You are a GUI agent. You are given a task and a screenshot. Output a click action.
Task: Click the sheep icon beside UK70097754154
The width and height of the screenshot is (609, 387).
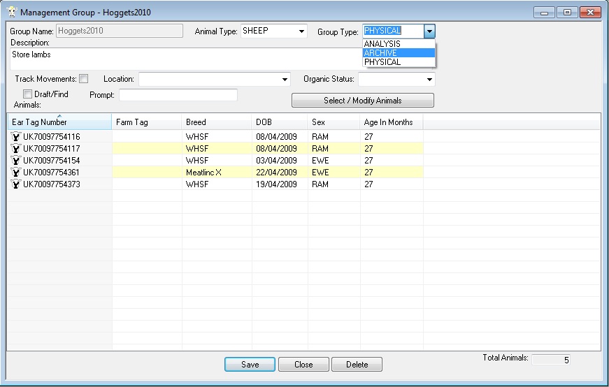(15, 160)
